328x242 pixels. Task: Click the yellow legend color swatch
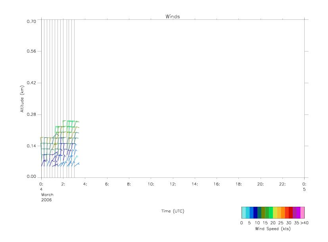[x=275, y=213]
